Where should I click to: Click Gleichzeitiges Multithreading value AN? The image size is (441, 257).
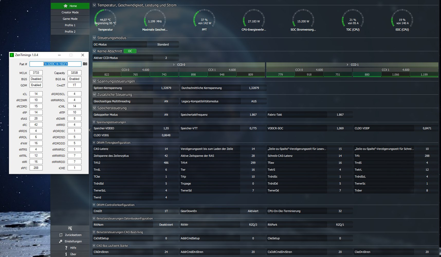click(166, 101)
